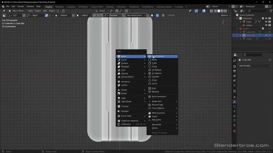The width and height of the screenshot is (273, 153).
Task: Open the Object Mode dropdown
Action: tap(17, 11)
